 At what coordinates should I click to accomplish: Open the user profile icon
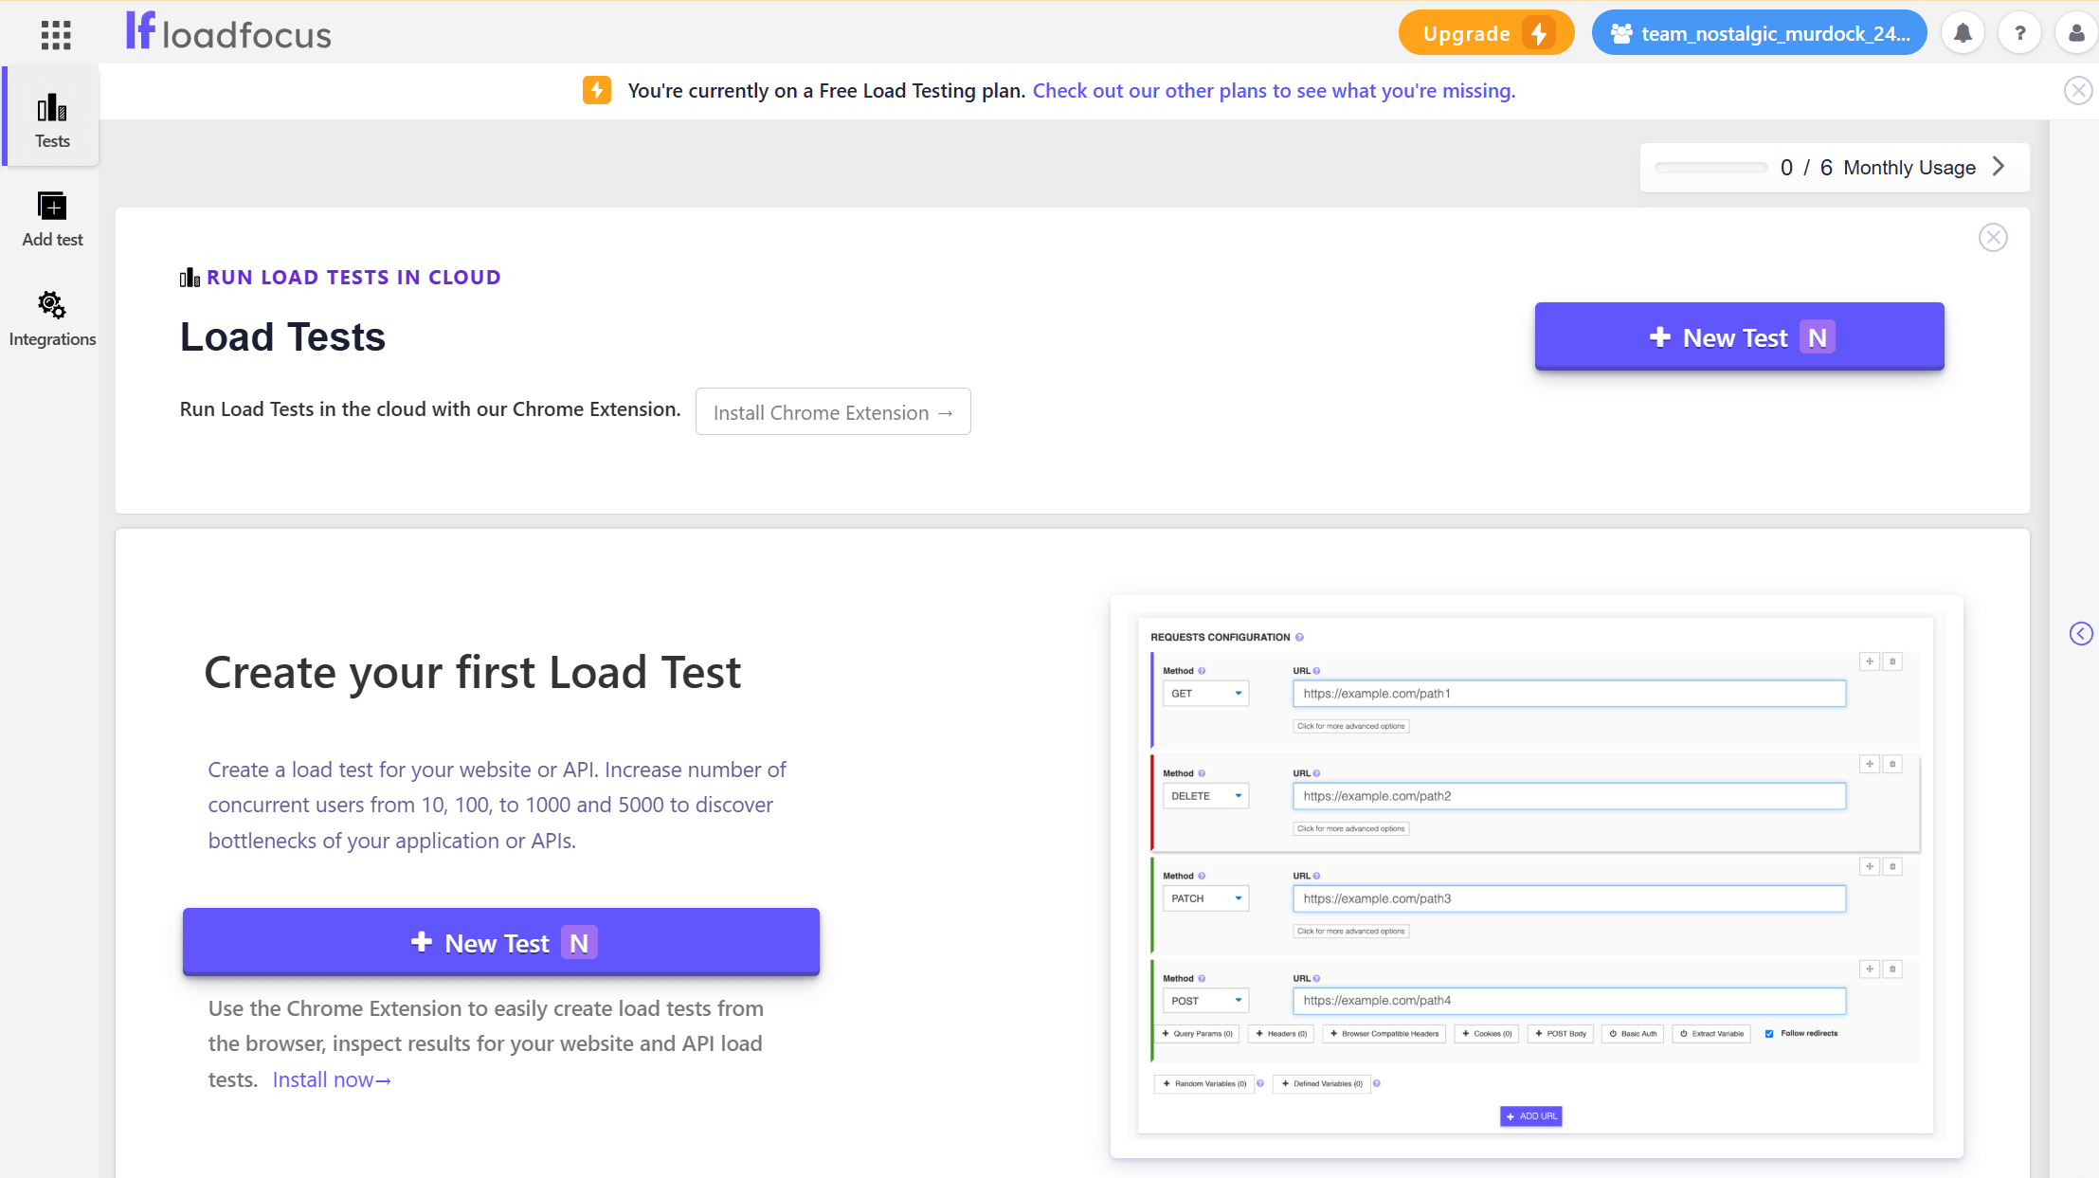[2075, 34]
